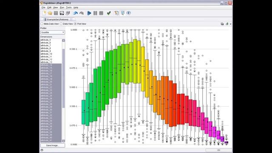Select the ExampleSet (Retrieve) tab
The image size is (272, 153).
pos(58,20)
